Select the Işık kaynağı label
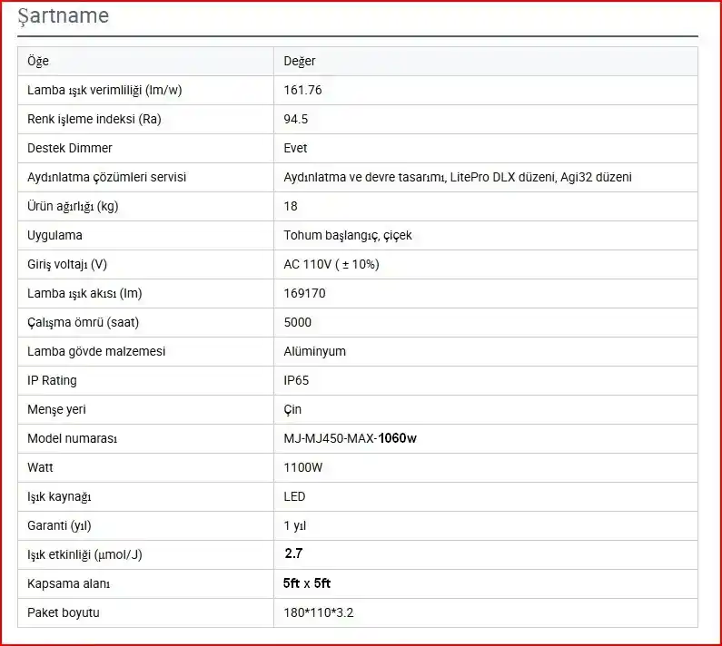Viewport: 722px width, 646px height. click(x=59, y=496)
